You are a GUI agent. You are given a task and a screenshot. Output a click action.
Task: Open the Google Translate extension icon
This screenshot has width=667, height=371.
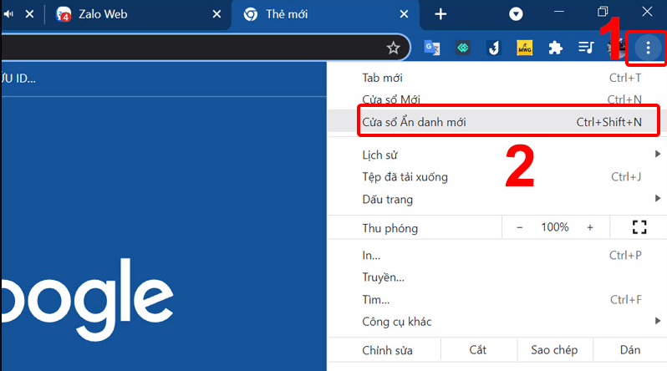[x=432, y=48]
